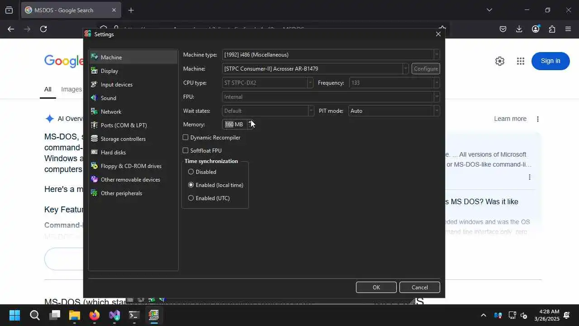Open the CPU type dropdown
This screenshot has width=579, height=326.
click(268, 83)
